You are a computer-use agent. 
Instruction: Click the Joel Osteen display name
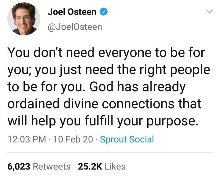72,13
